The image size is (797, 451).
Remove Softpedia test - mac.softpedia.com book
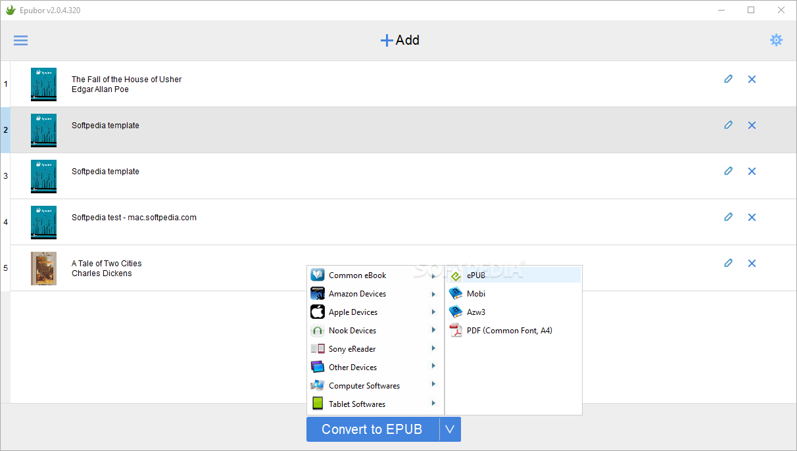click(752, 217)
